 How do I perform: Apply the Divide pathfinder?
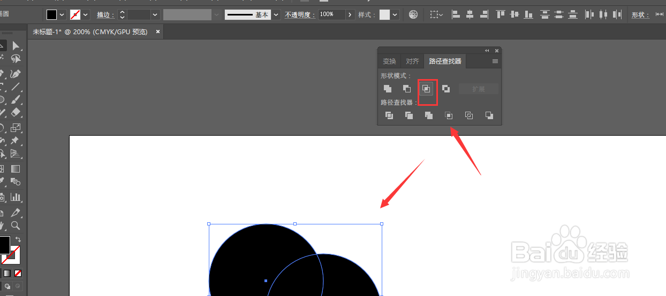point(389,115)
